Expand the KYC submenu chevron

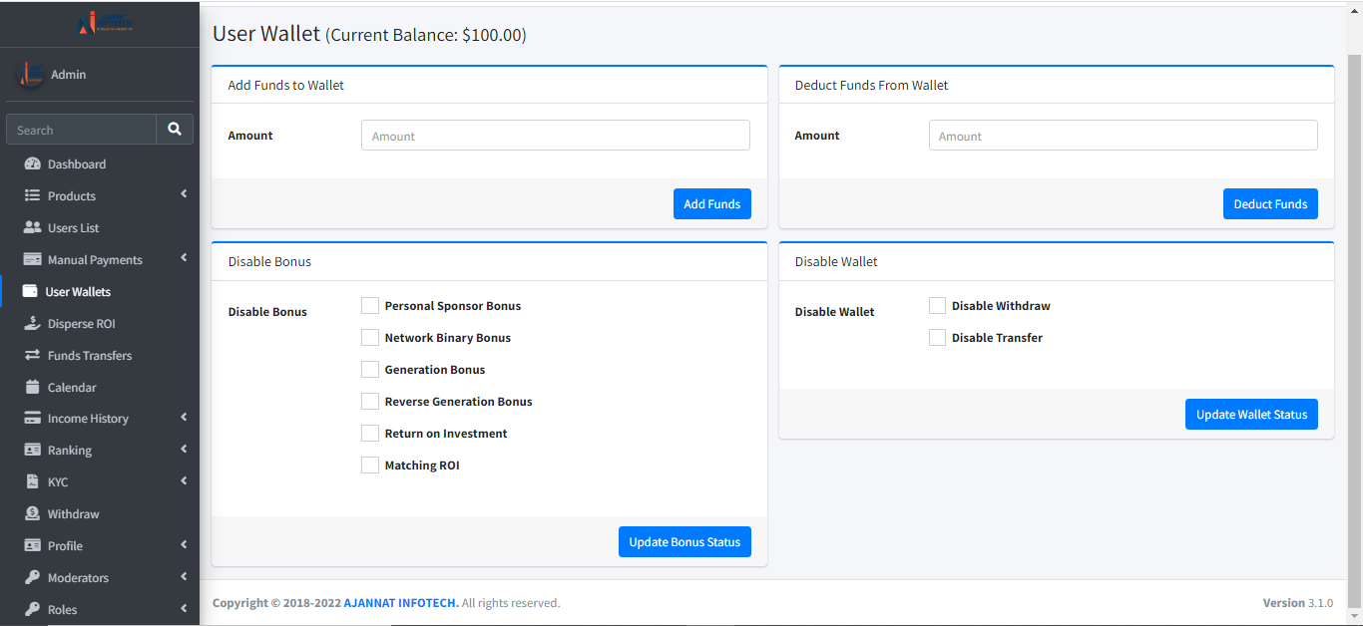point(184,481)
